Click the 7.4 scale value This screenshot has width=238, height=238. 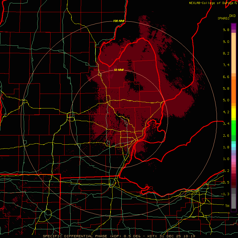tap(226, 65)
